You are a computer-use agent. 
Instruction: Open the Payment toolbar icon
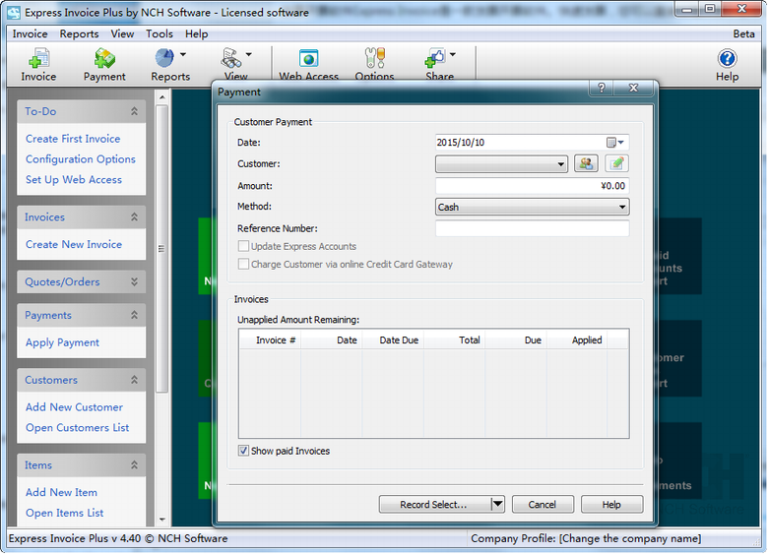click(x=104, y=65)
